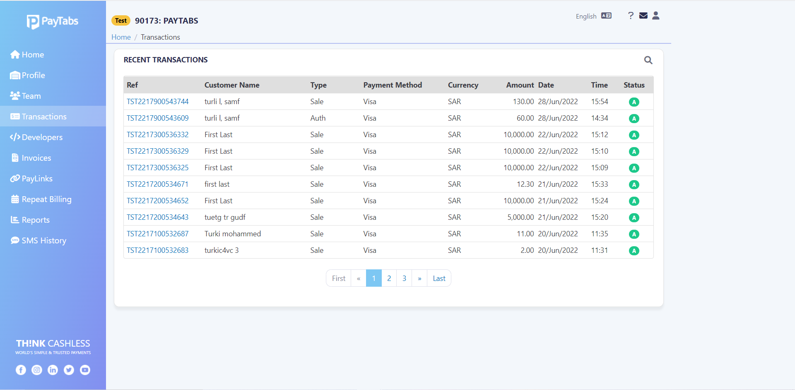This screenshot has width=795, height=390.
Task: Click status badge for transaction TST2217200534643
Action: [634, 218]
